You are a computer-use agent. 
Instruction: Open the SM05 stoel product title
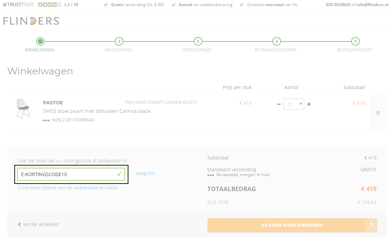coord(97,111)
